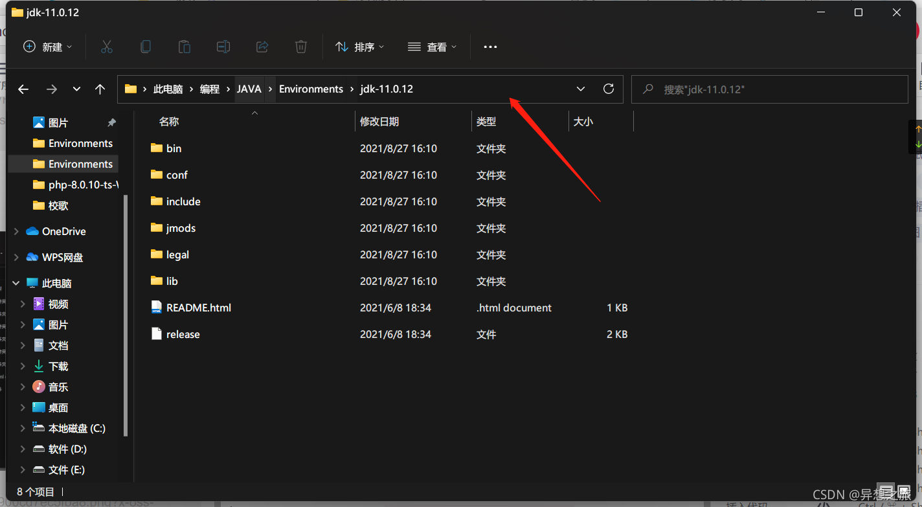Screen dimensions: 922x507
Task: Navigate back to previous folder
Action: click(23, 89)
